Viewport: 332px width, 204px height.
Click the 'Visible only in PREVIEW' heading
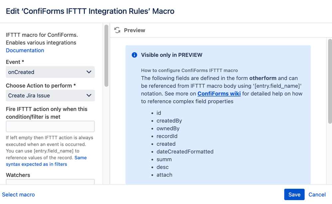pos(172,55)
